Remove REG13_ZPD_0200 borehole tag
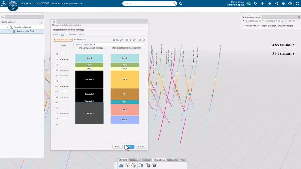Viewport: 301px width, 169px height. tap(95, 44)
